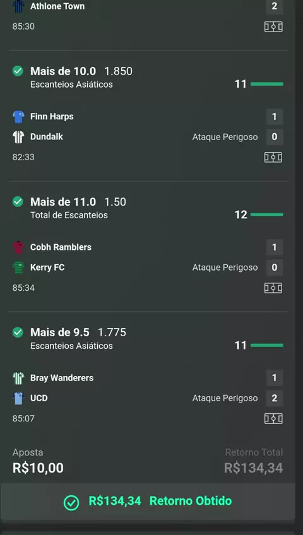This screenshot has width=303, height=535.
Task: Click the Finn Harps blue jersey icon
Action: [x=18, y=117]
